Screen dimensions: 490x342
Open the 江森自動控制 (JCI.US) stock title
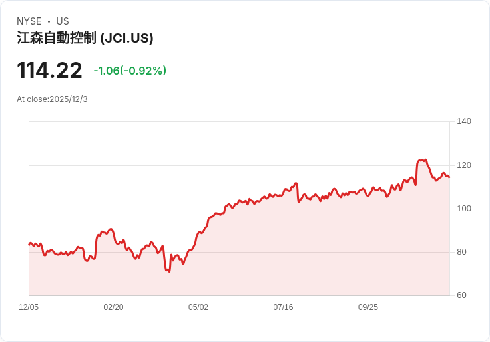(85, 38)
